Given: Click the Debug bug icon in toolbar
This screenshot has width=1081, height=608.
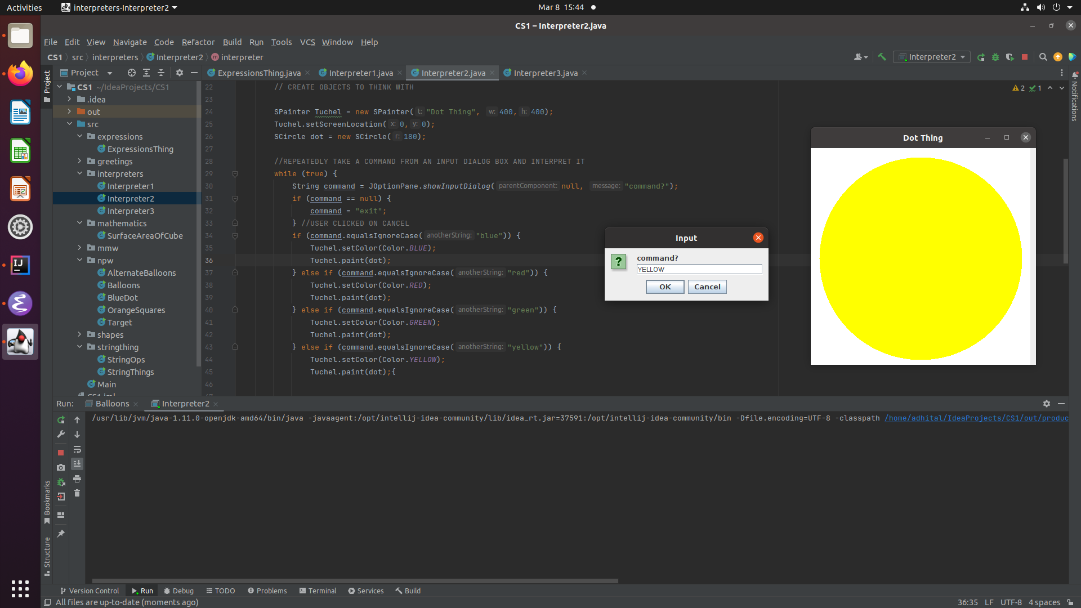Looking at the screenshot, I should click(995, 57).
